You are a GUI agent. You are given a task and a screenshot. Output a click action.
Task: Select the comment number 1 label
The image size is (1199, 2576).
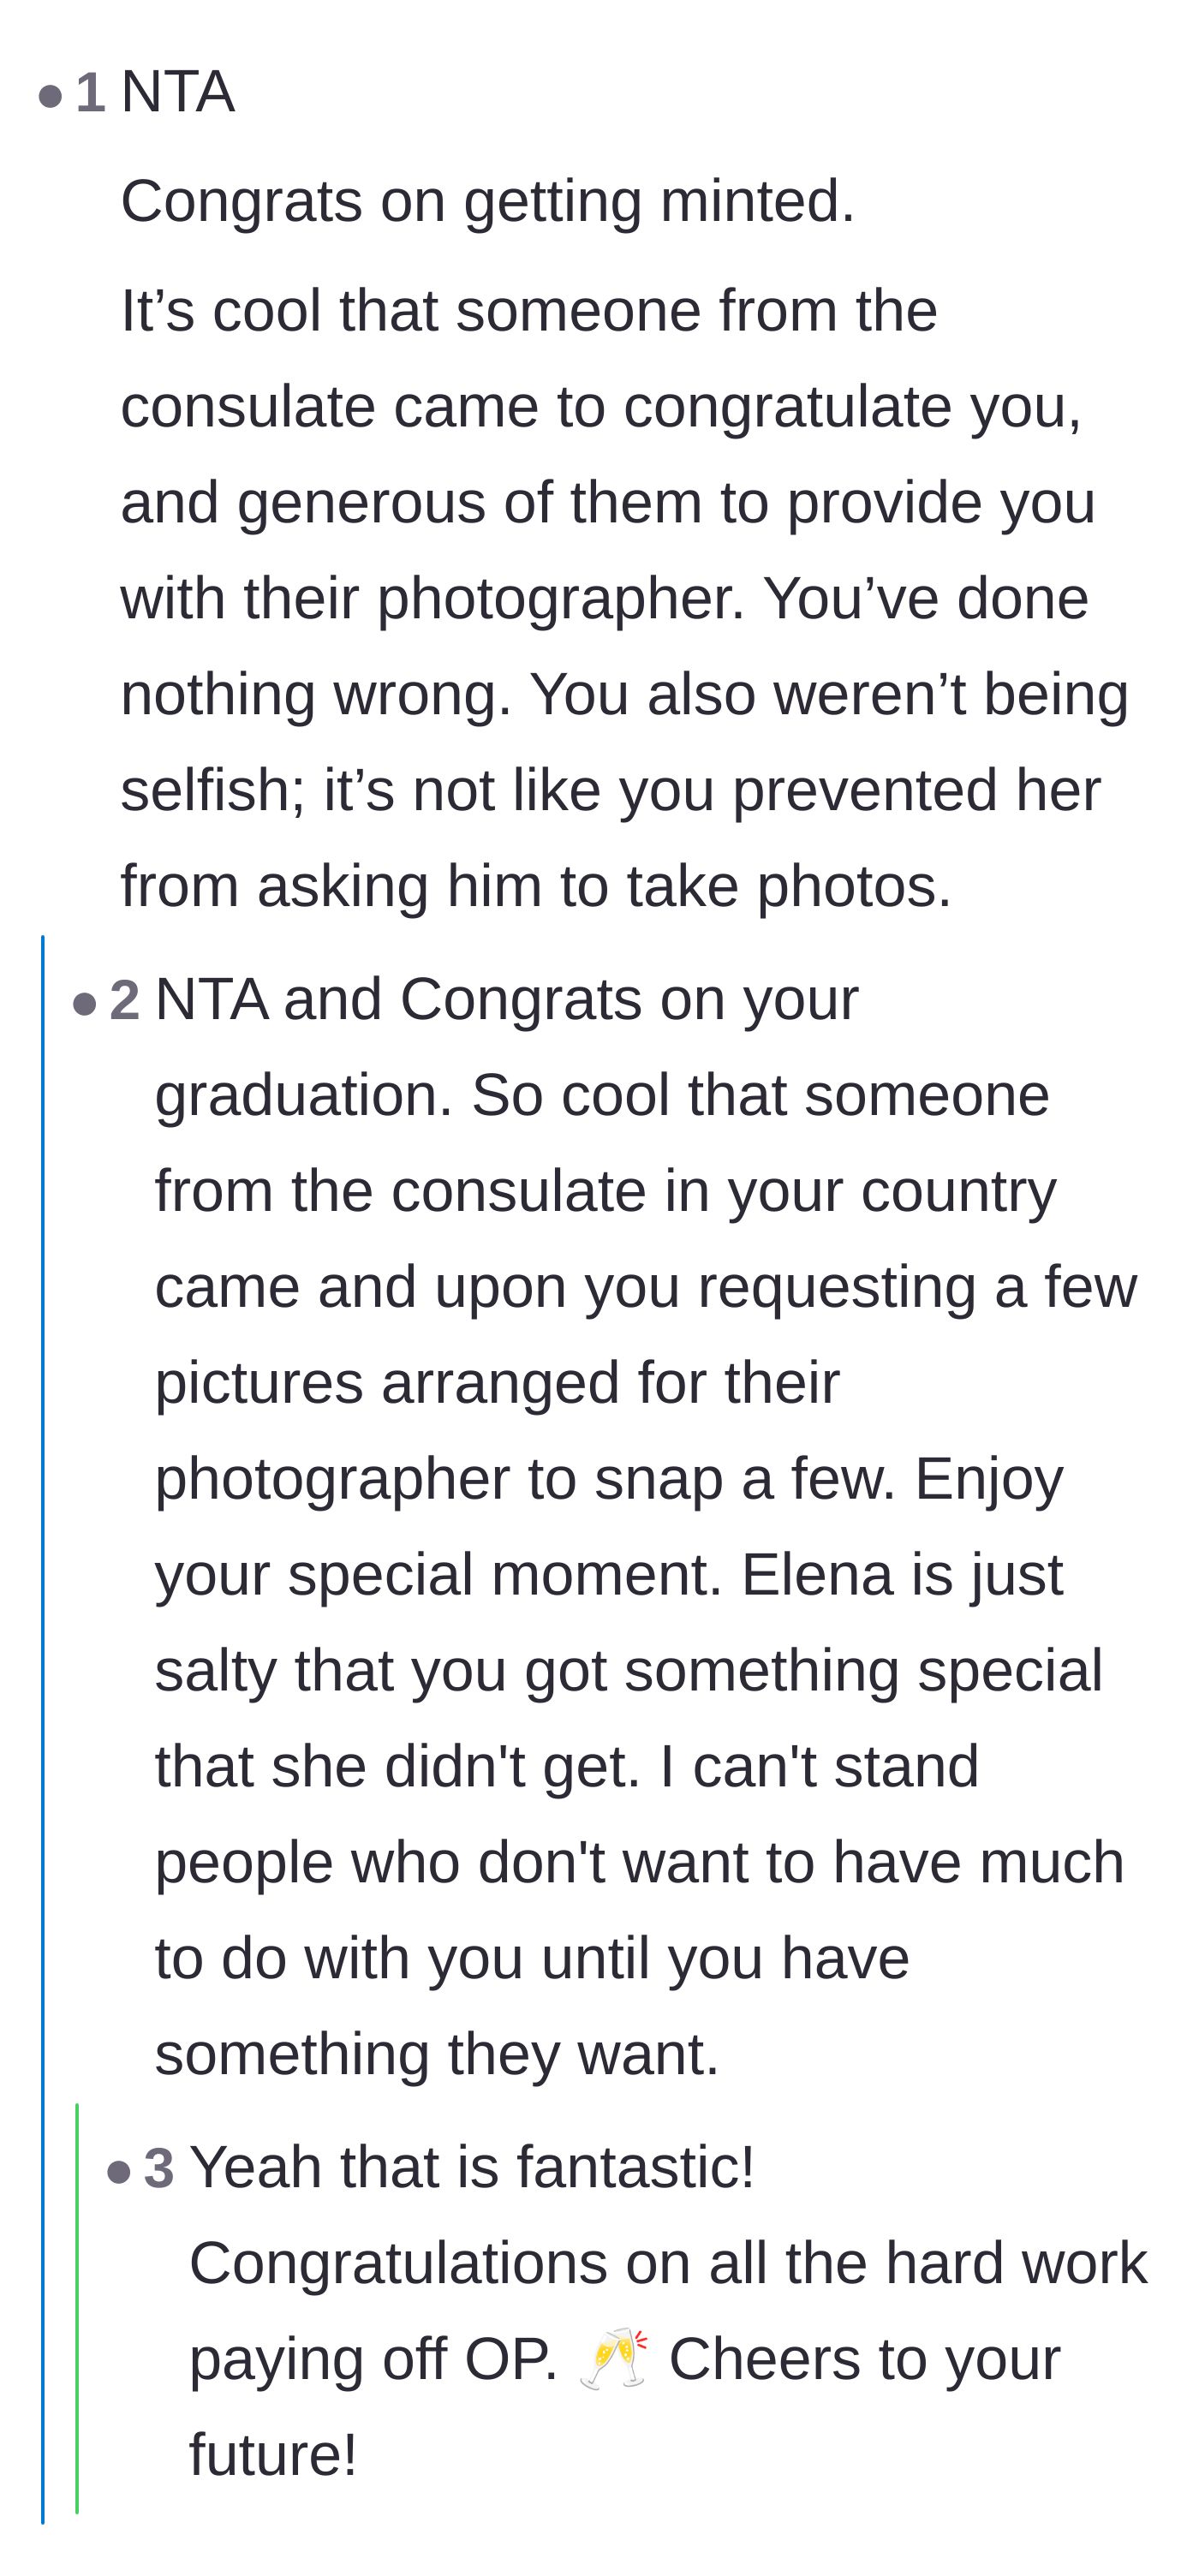[x=91, y=93]
